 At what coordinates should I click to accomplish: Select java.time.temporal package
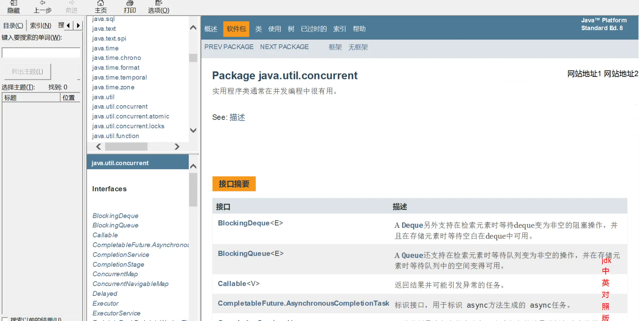click(119, 77)
